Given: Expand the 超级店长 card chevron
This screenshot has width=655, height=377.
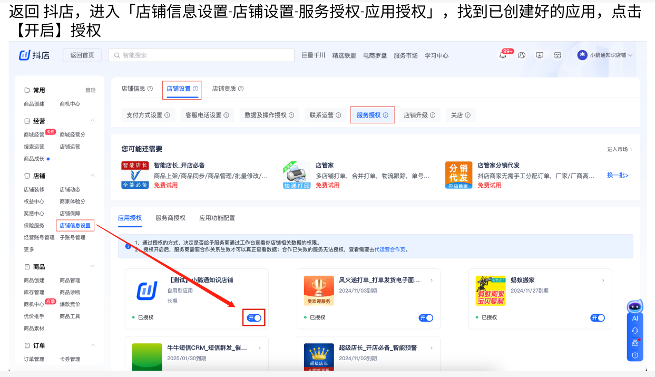Looking at the screenshot, I should click(x=432, y=348).
